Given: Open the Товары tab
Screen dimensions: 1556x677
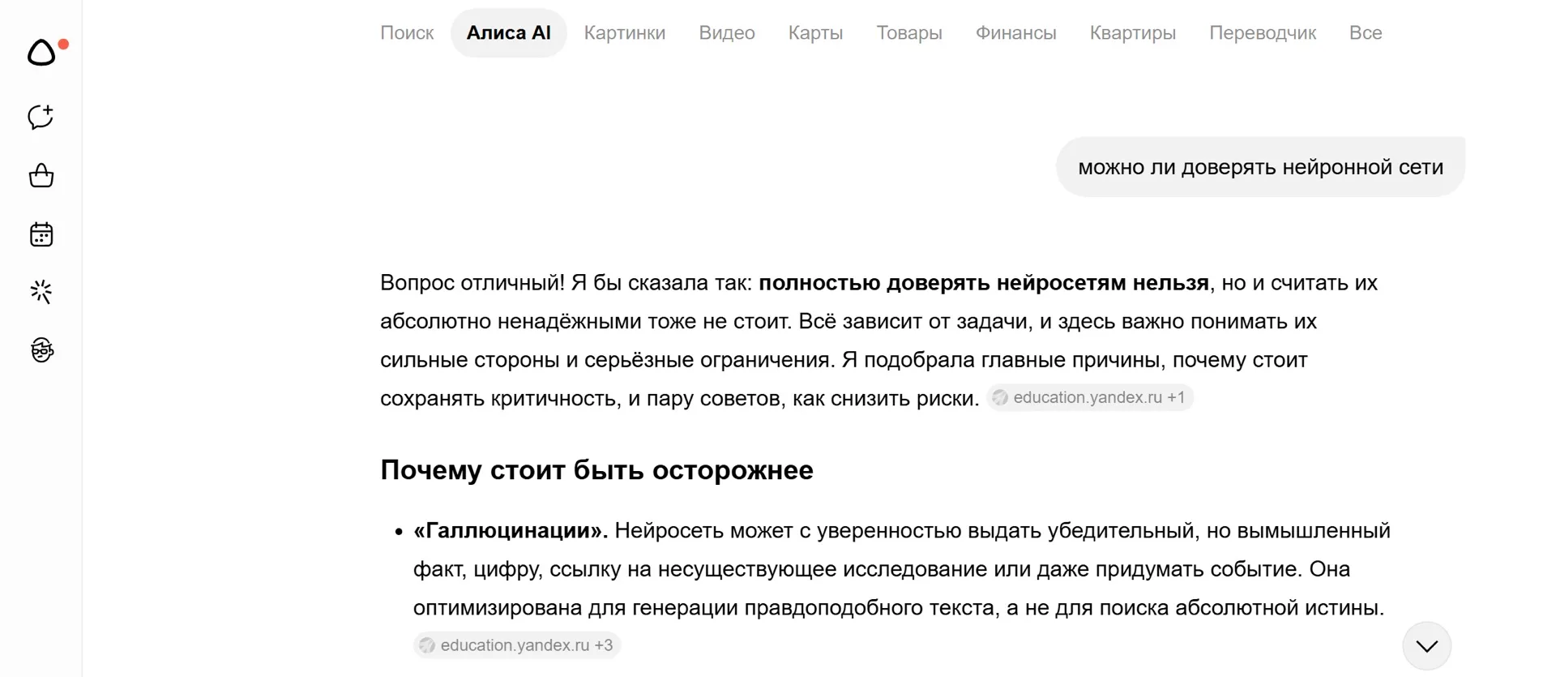Looking at the screenshot, I should [x=909, y=33].
